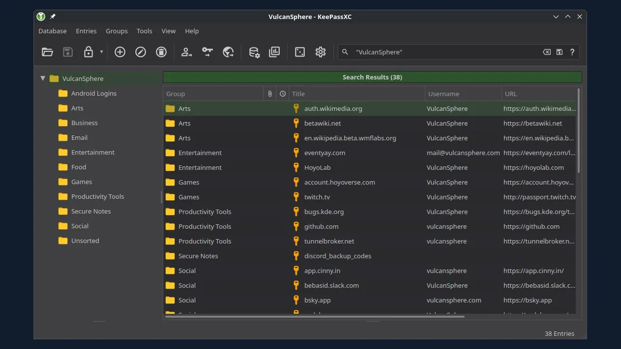Open the password generator dice icon
Screen dimensions: 621x349
click(300, 52)
